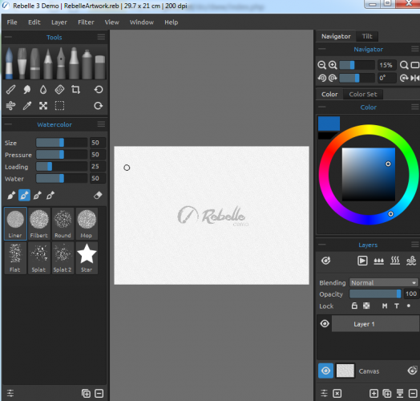The height and width of the screenshot is (401, 420).
Task: Click the Undo arrow icon
Action: (99, 90)
